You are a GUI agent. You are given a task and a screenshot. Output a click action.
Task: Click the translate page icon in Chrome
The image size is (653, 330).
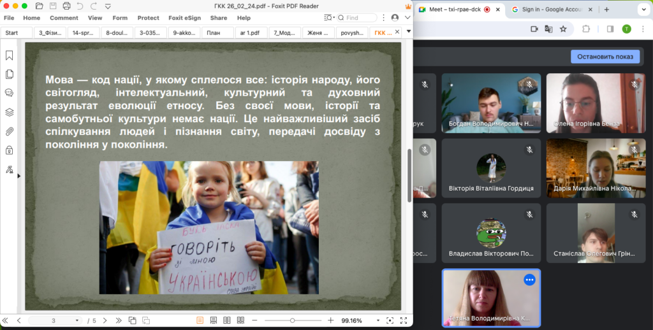548,29
